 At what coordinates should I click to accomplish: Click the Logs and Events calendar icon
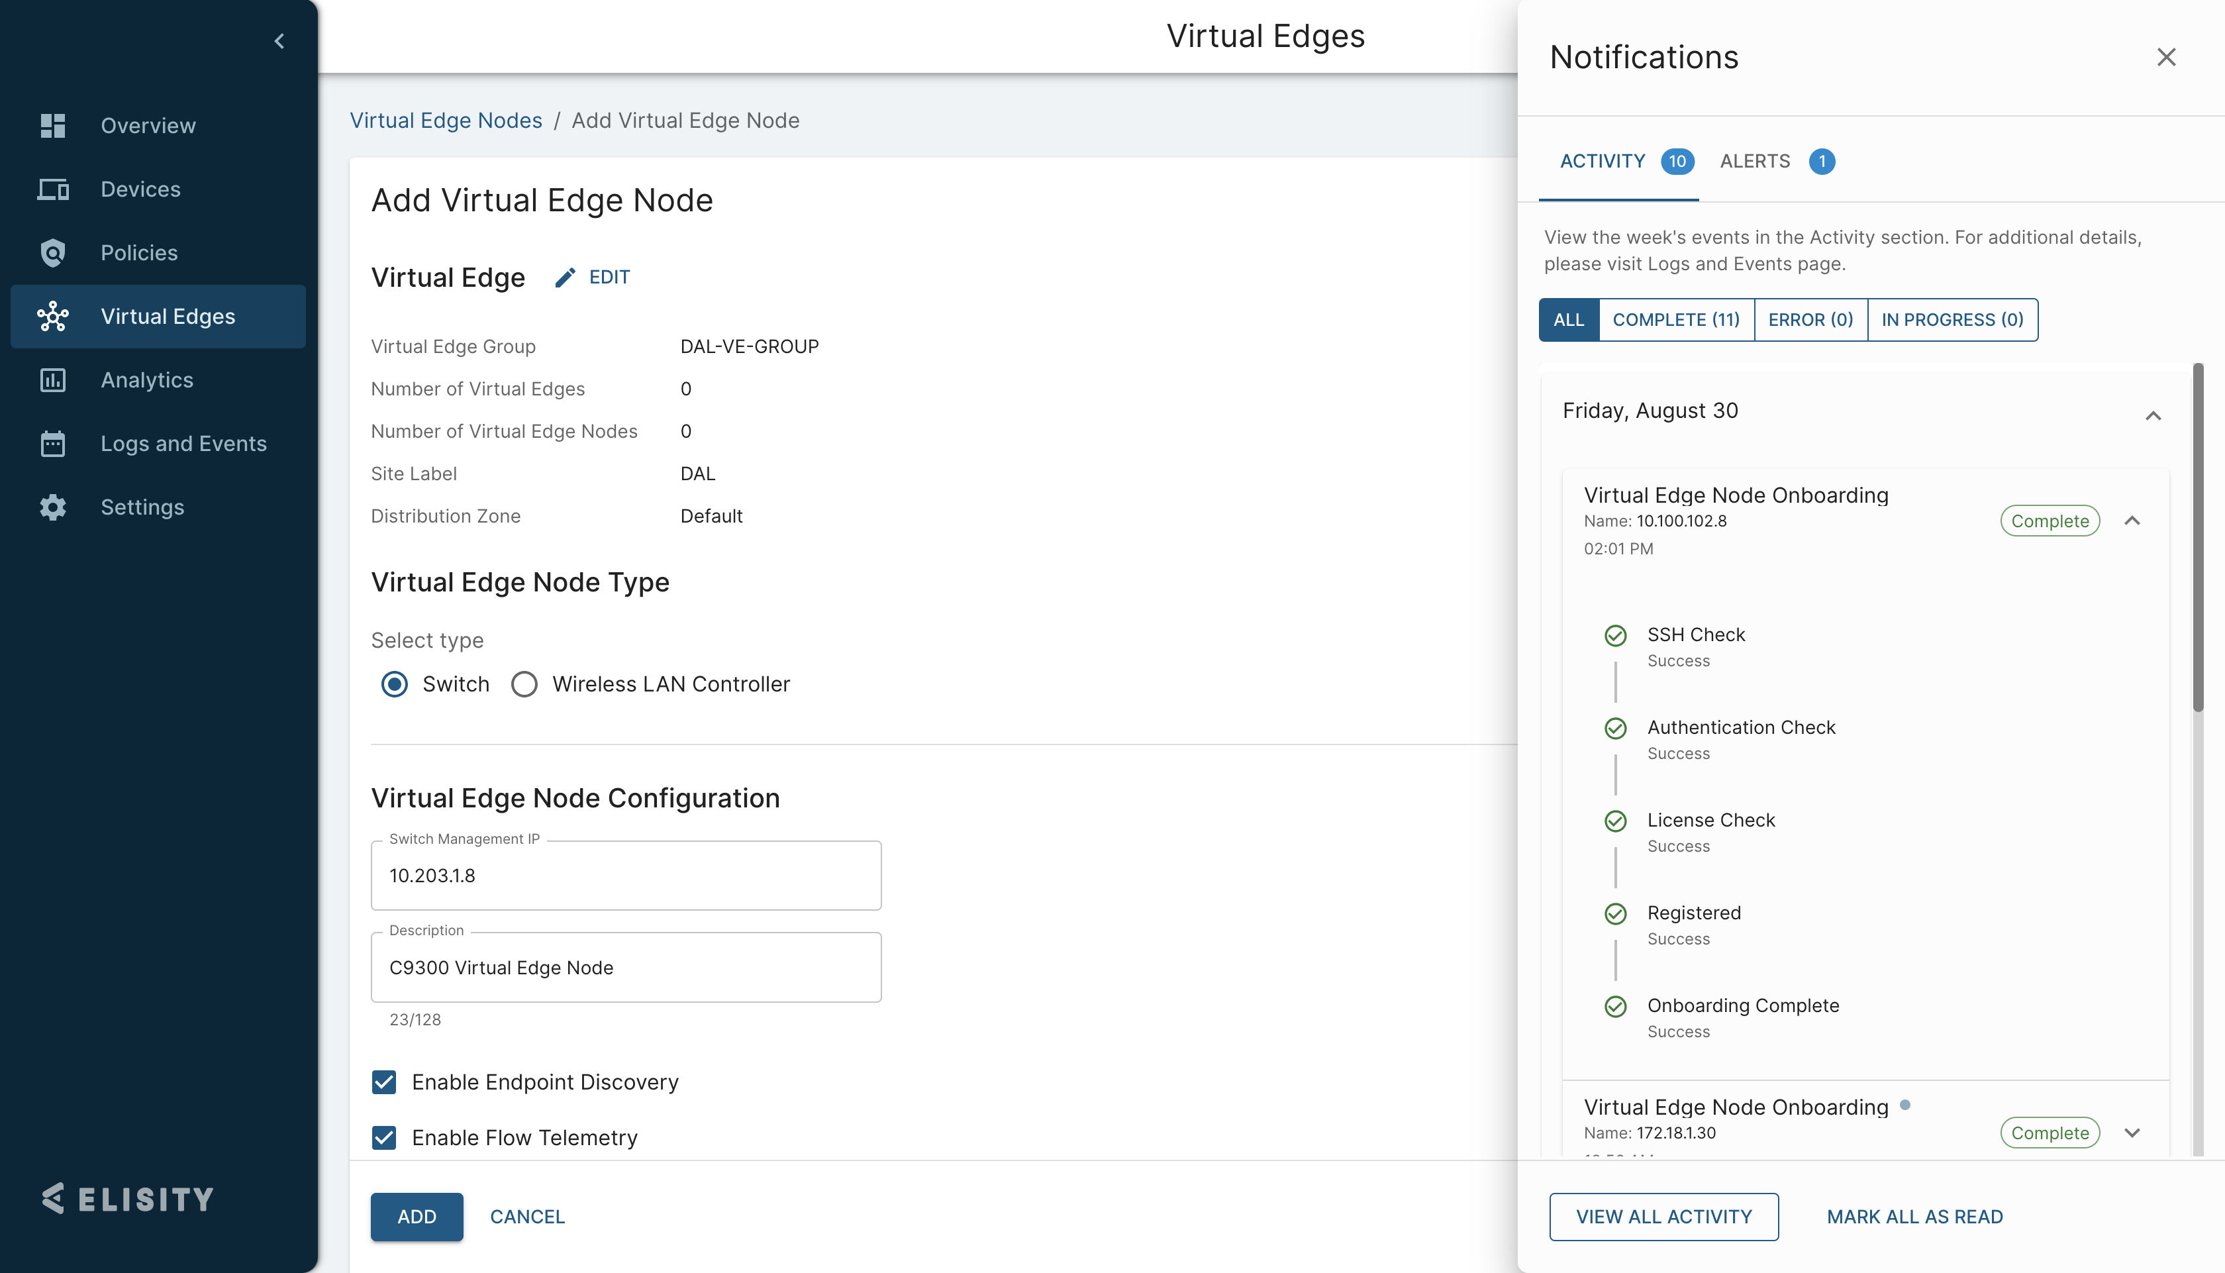(x=52, y=443)
